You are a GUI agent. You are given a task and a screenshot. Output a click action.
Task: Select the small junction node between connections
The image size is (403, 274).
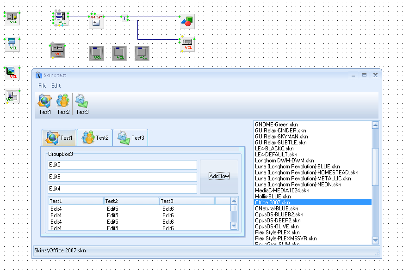(x=126, y=19)
